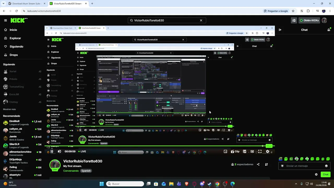334x188 pixels.
Task: Open the Conversando category link
Action: coord(71,171)
